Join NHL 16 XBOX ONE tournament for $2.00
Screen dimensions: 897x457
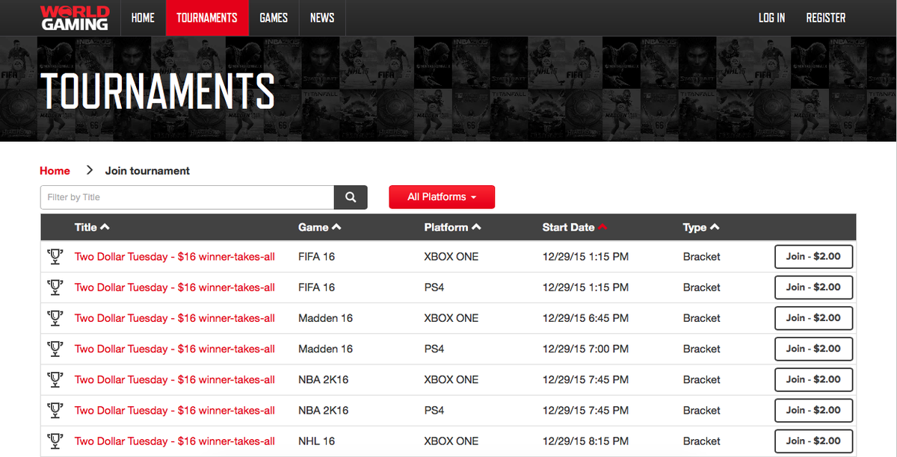(x=813, y=441)
